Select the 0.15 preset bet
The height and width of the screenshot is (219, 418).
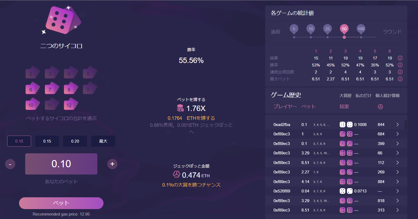tap(47, 141)
